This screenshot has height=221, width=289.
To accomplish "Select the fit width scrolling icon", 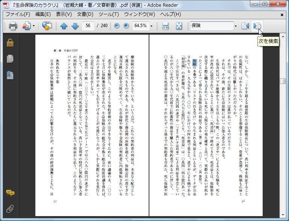I will click(165, 26).
